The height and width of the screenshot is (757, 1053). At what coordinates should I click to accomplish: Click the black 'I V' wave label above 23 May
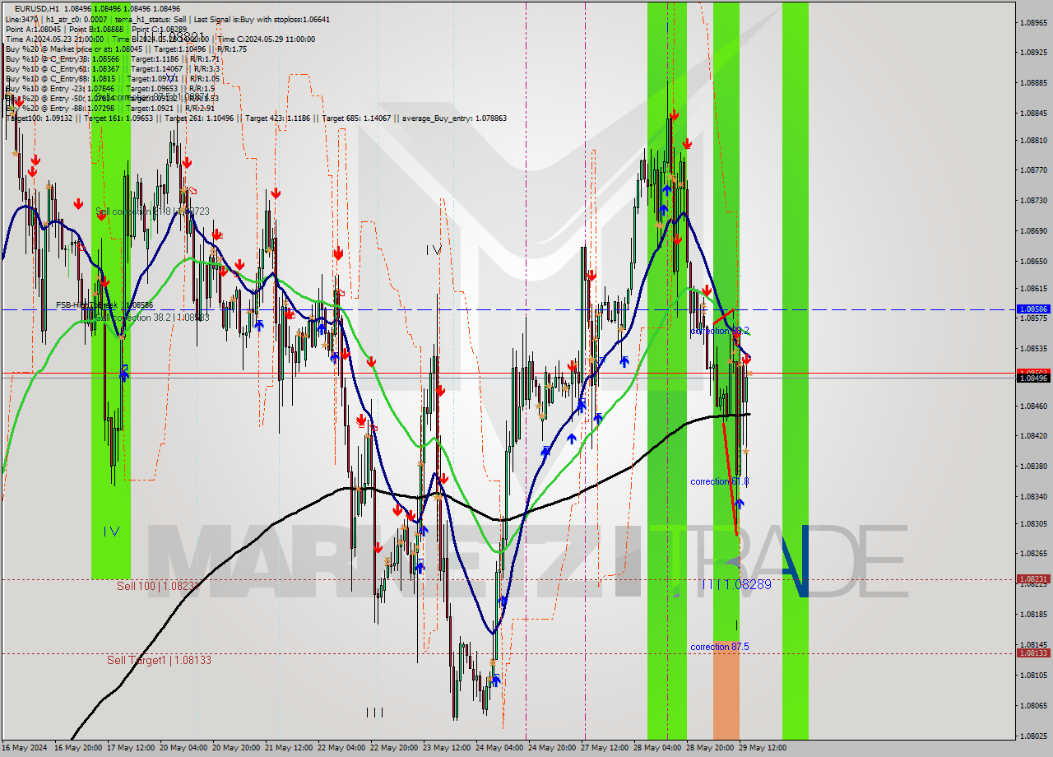point(434,249)
